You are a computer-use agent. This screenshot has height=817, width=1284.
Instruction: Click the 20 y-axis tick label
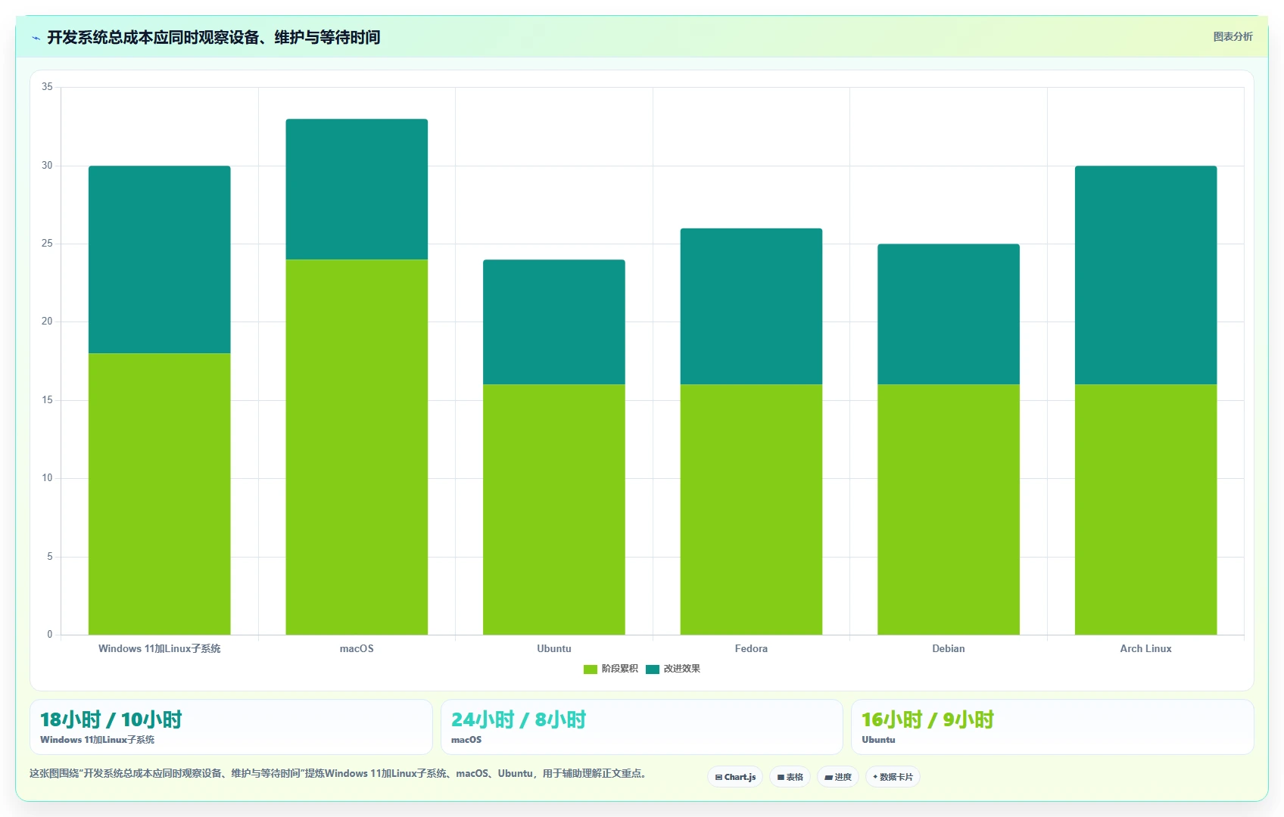[x=47, y=322]
